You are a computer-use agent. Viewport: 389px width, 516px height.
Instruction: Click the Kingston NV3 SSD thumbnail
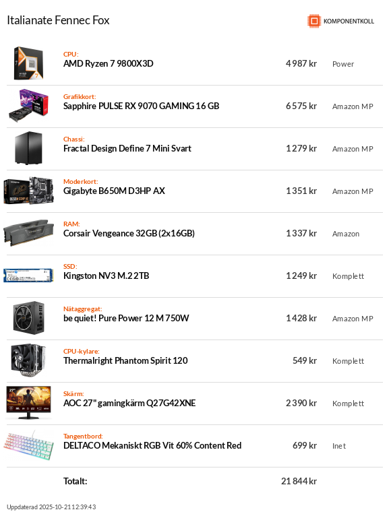(29, 276)
